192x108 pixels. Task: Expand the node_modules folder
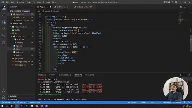tap(21, 27)
